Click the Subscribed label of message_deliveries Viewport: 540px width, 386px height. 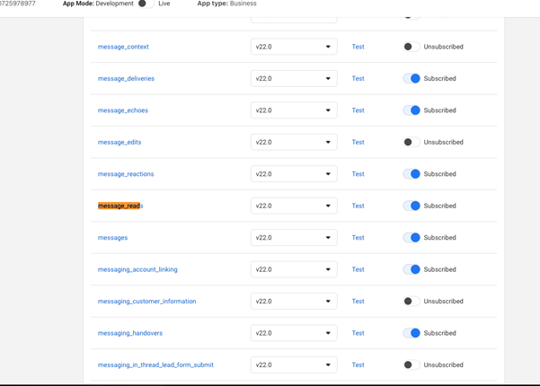439,78
